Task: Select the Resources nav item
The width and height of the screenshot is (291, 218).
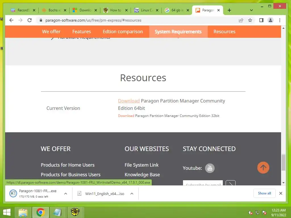Action: [225, 32]
